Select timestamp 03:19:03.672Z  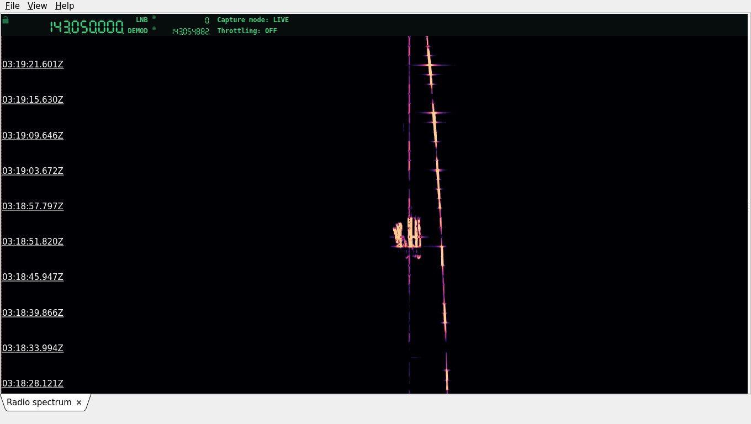pyautogui.click(x=33, y=171)
